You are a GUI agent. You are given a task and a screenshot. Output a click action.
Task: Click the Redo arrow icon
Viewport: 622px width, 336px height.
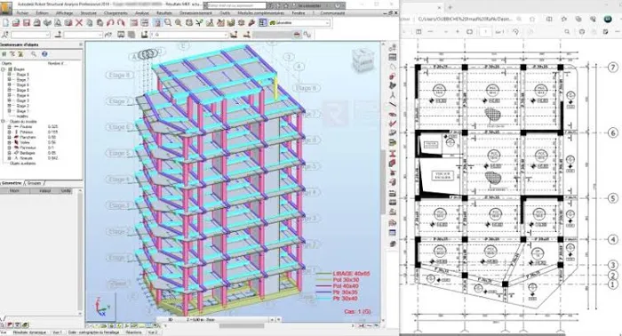[x=121, y=23]
